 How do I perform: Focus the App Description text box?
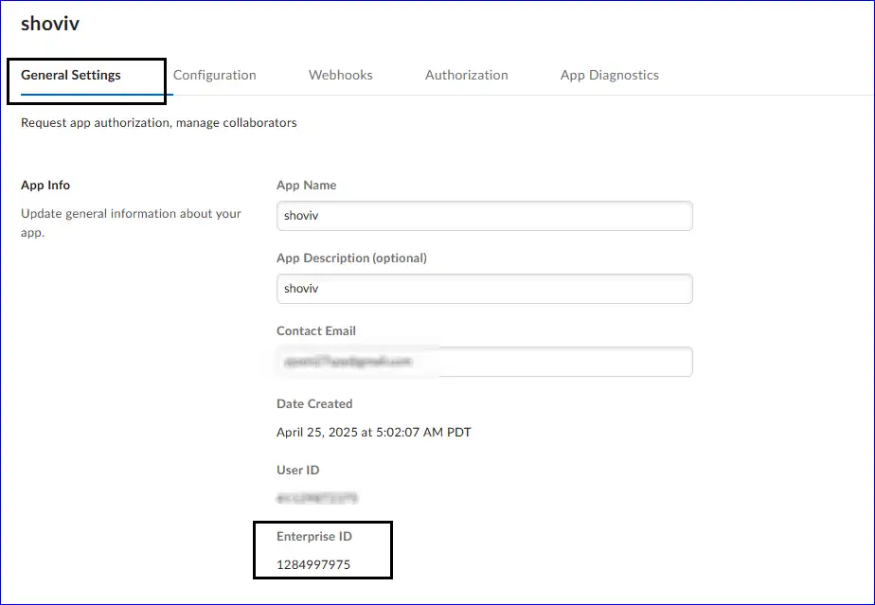[484, 289]
